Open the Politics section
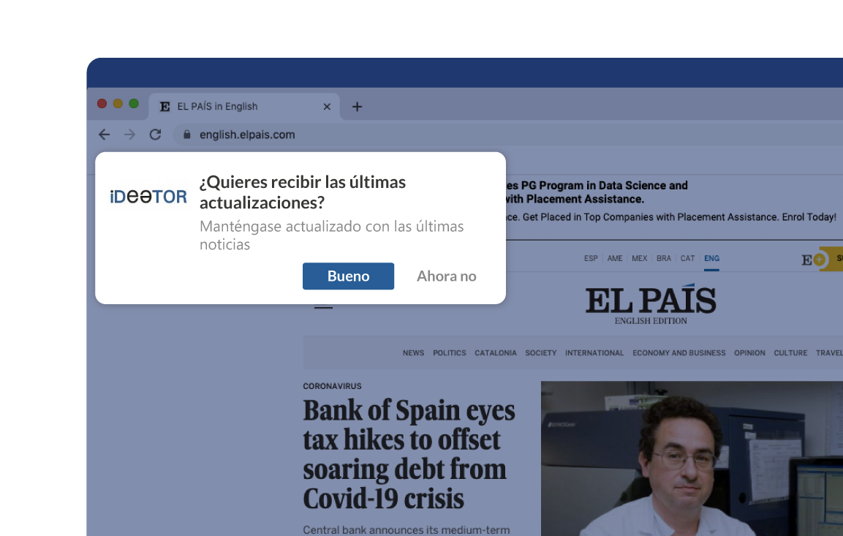The image size is (843, 536). [449, 353]
